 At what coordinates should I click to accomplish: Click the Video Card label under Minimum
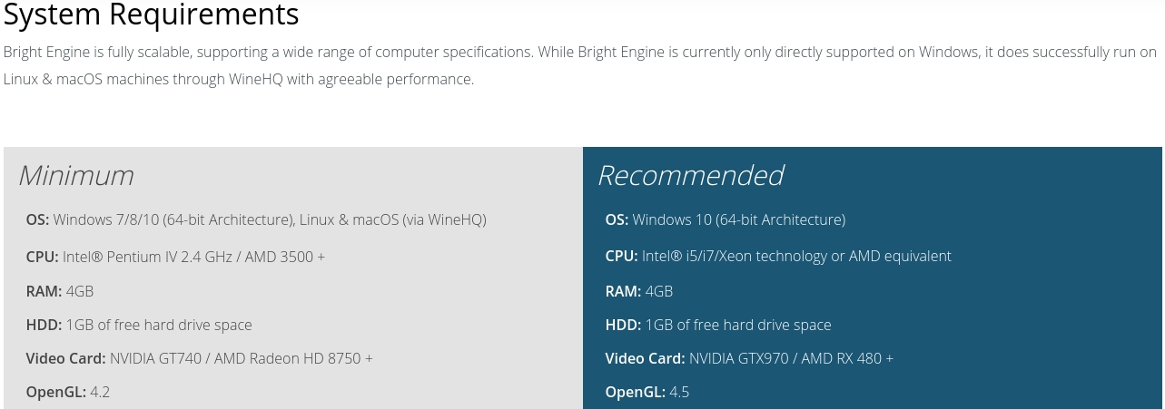[65, 358]
